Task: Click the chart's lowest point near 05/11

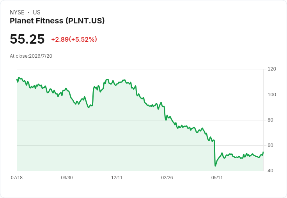Action: (215, 166)
